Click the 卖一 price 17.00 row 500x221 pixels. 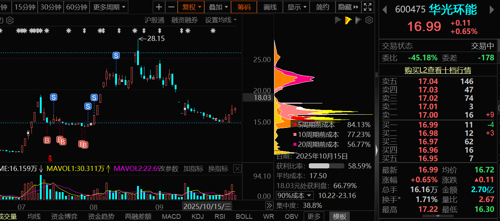pos(438,115)
